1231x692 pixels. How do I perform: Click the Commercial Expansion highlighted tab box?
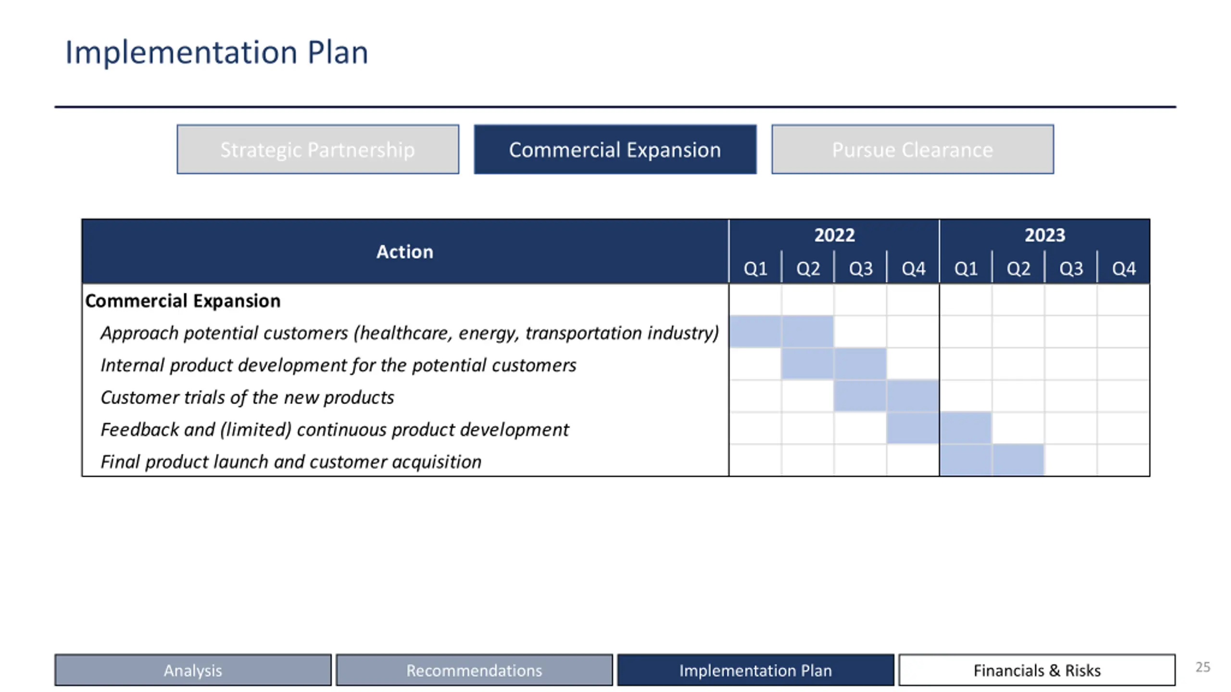tap(615, 149)
